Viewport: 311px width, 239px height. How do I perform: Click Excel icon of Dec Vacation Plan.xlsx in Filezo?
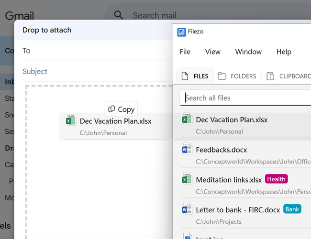pos(187,119)
